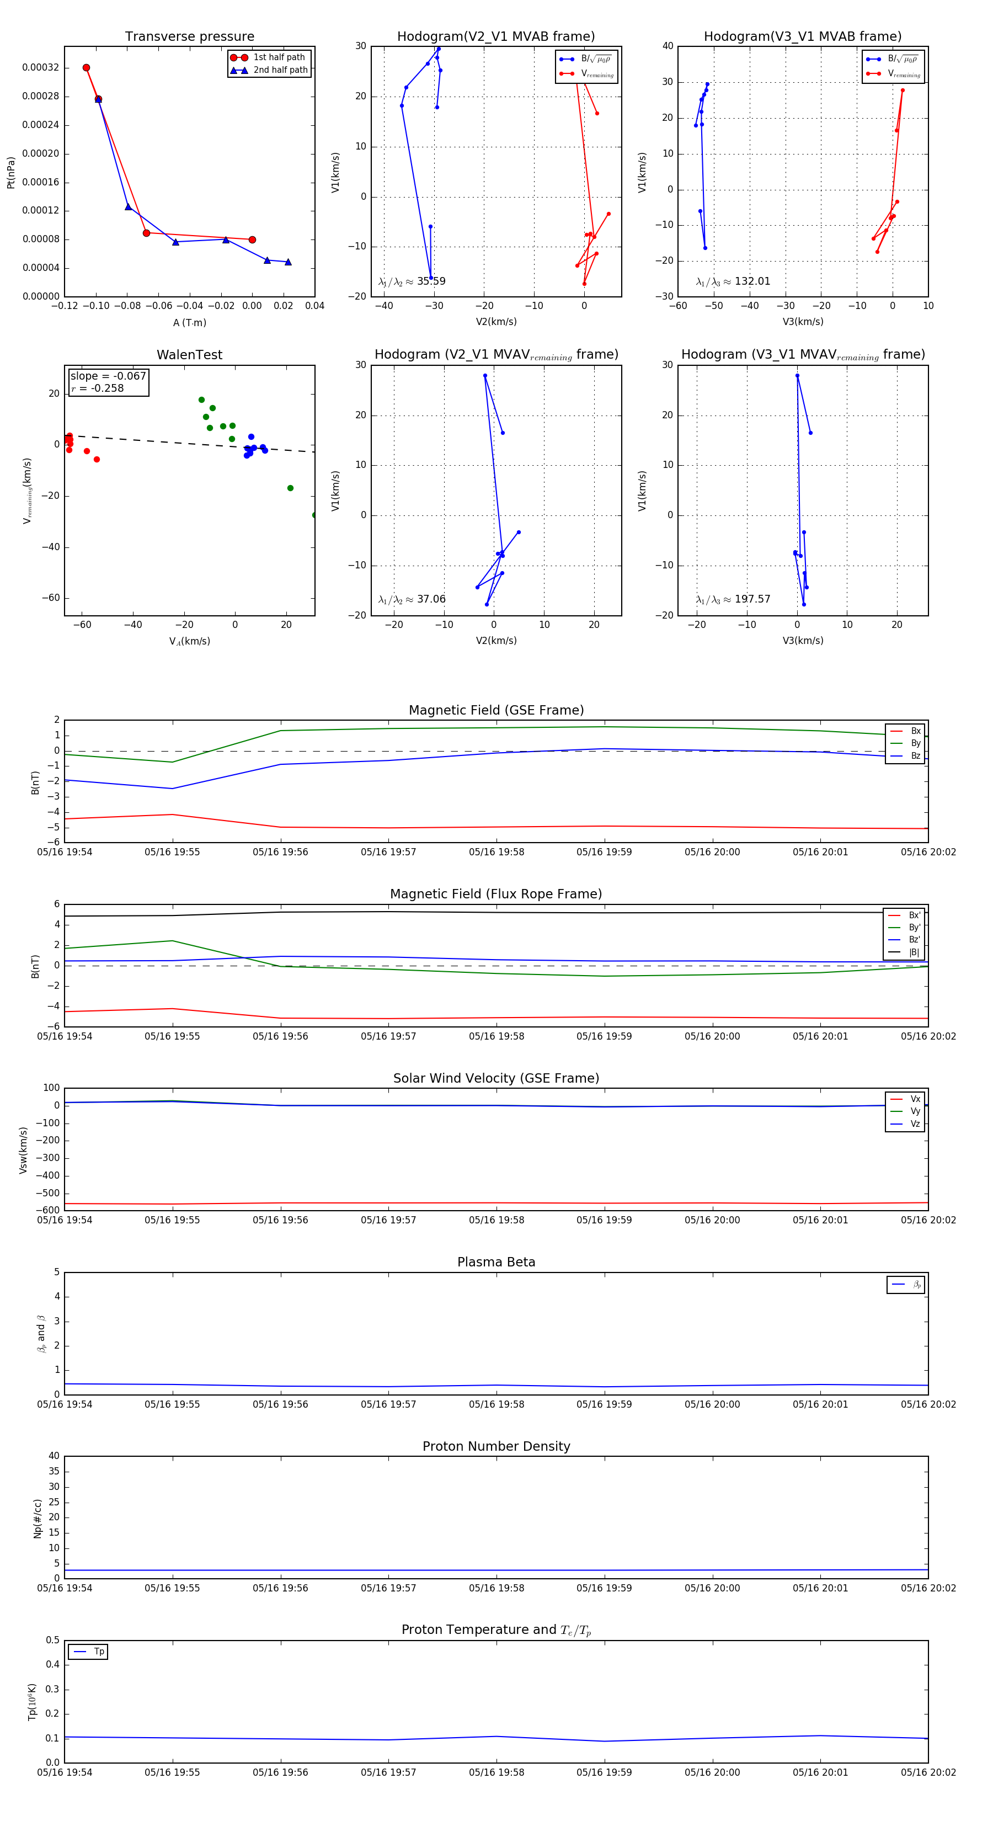Click the 'WalenTest' plot title
This screenshot has height=1821, width=993.
pos(189,355)
